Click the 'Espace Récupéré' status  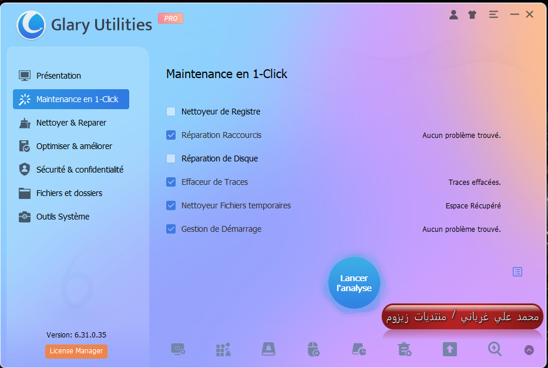pyautogui.click(x=473, y=205)
